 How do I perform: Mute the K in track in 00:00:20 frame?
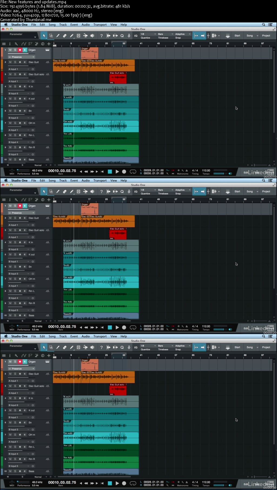tap(10, 242)
